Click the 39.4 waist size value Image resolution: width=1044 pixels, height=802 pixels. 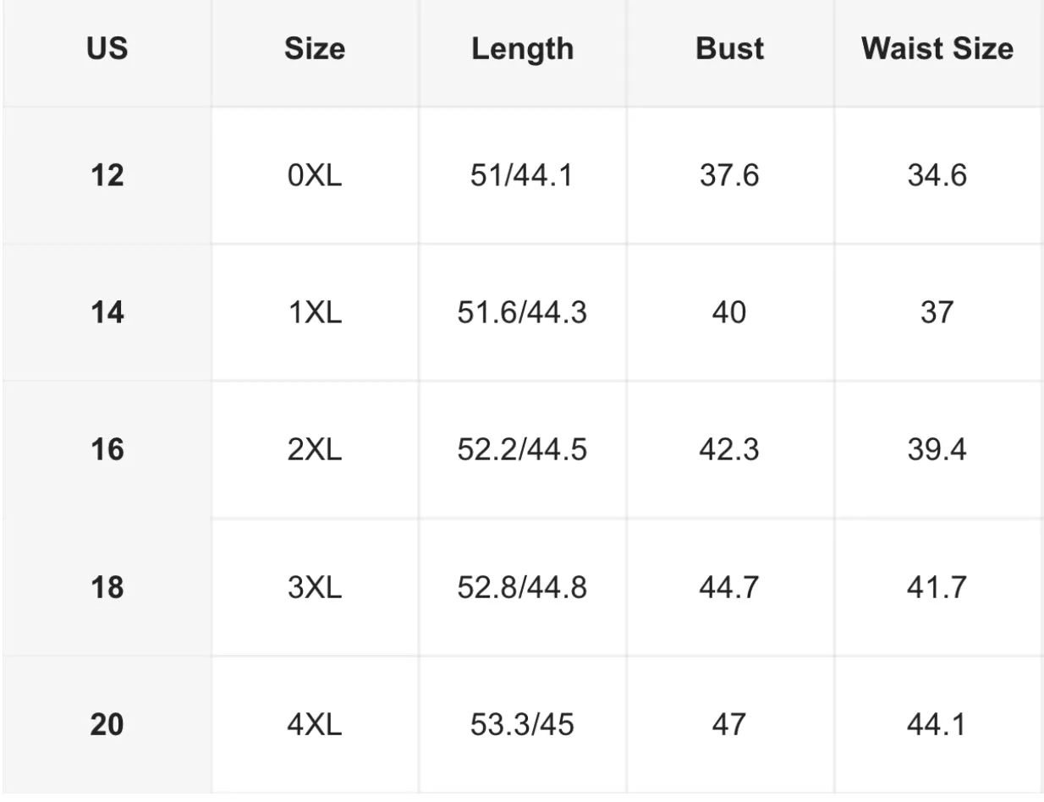pos(937,450)
